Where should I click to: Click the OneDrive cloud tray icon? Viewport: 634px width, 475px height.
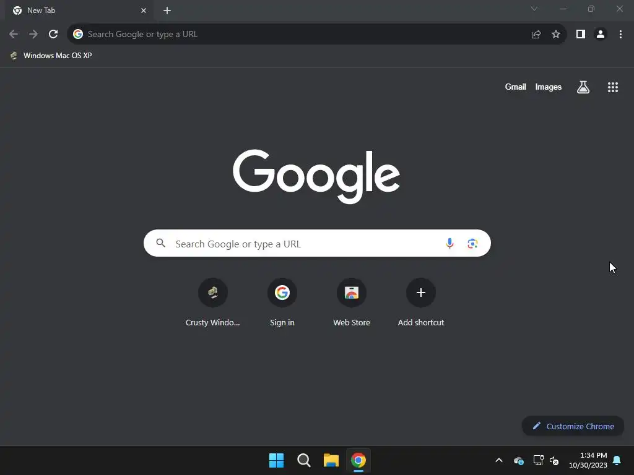tap(519, 460)
